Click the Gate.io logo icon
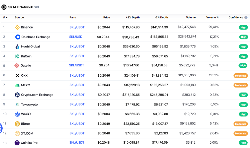Screen dimensions: 250x148 [x=17, y=66]
